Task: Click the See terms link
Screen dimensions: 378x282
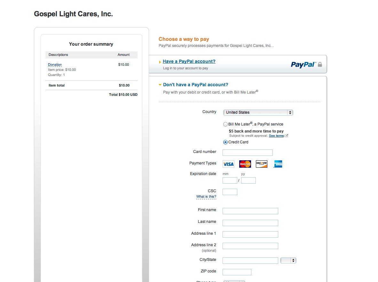Action: coord(276,135)
